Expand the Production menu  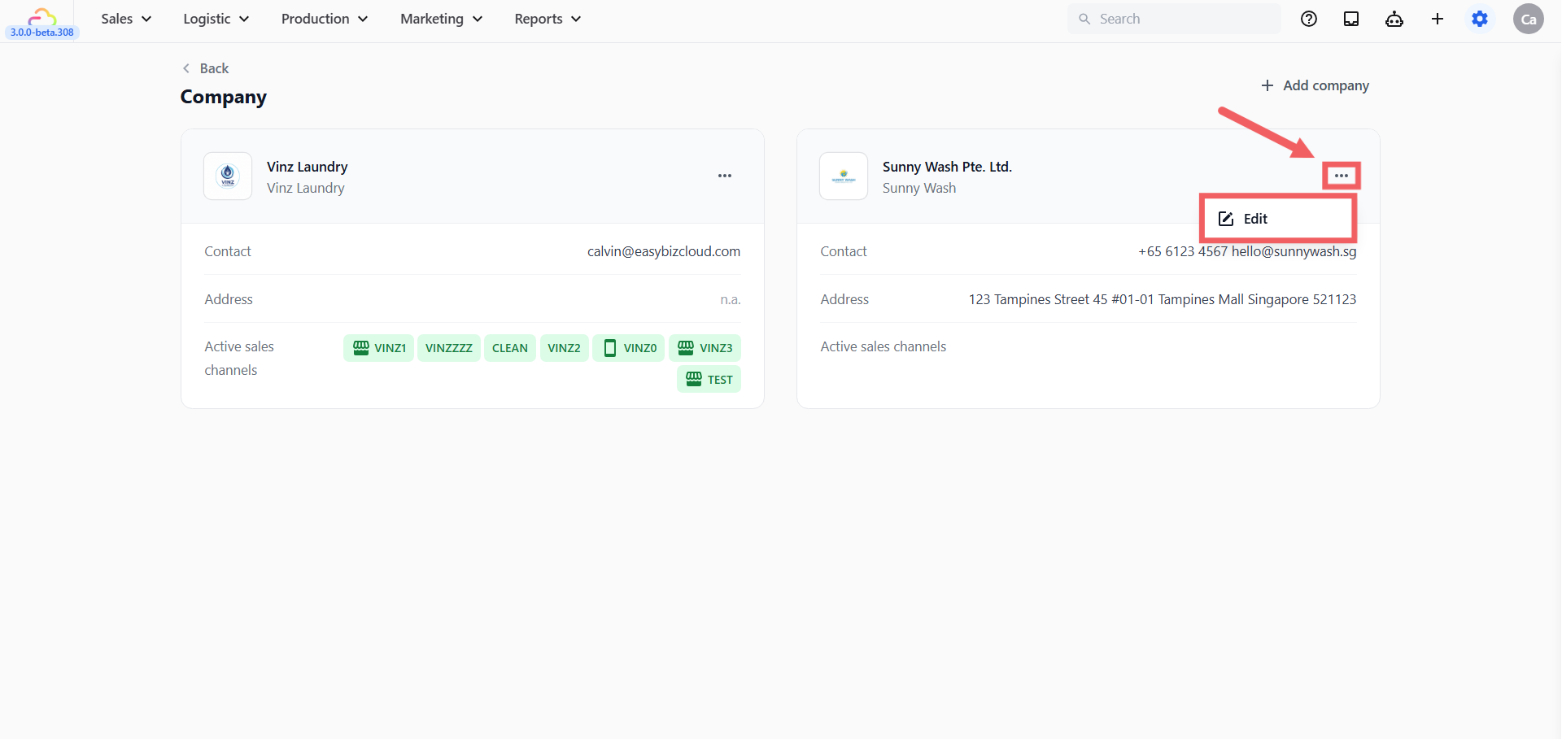[324, 19]
